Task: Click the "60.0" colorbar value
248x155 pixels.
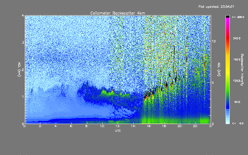Action: [237, 102]
